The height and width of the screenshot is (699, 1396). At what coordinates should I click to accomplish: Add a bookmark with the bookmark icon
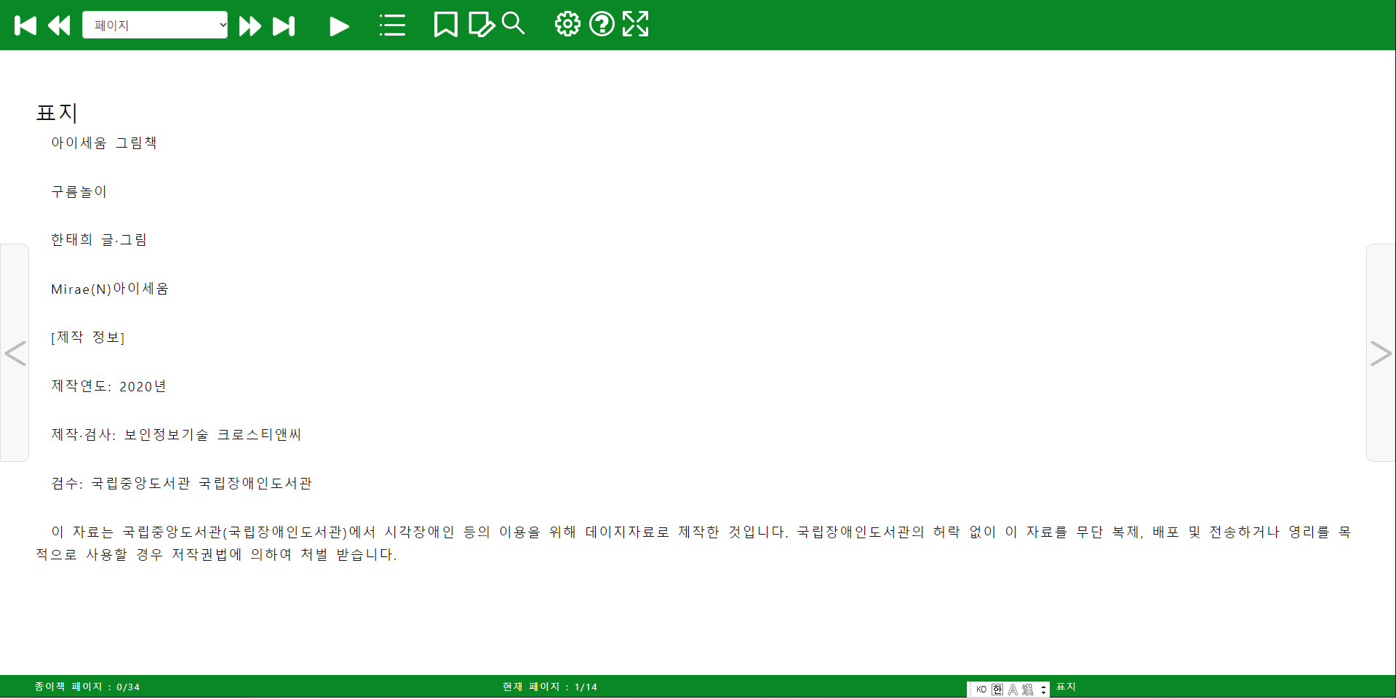[x=445, y=25]
